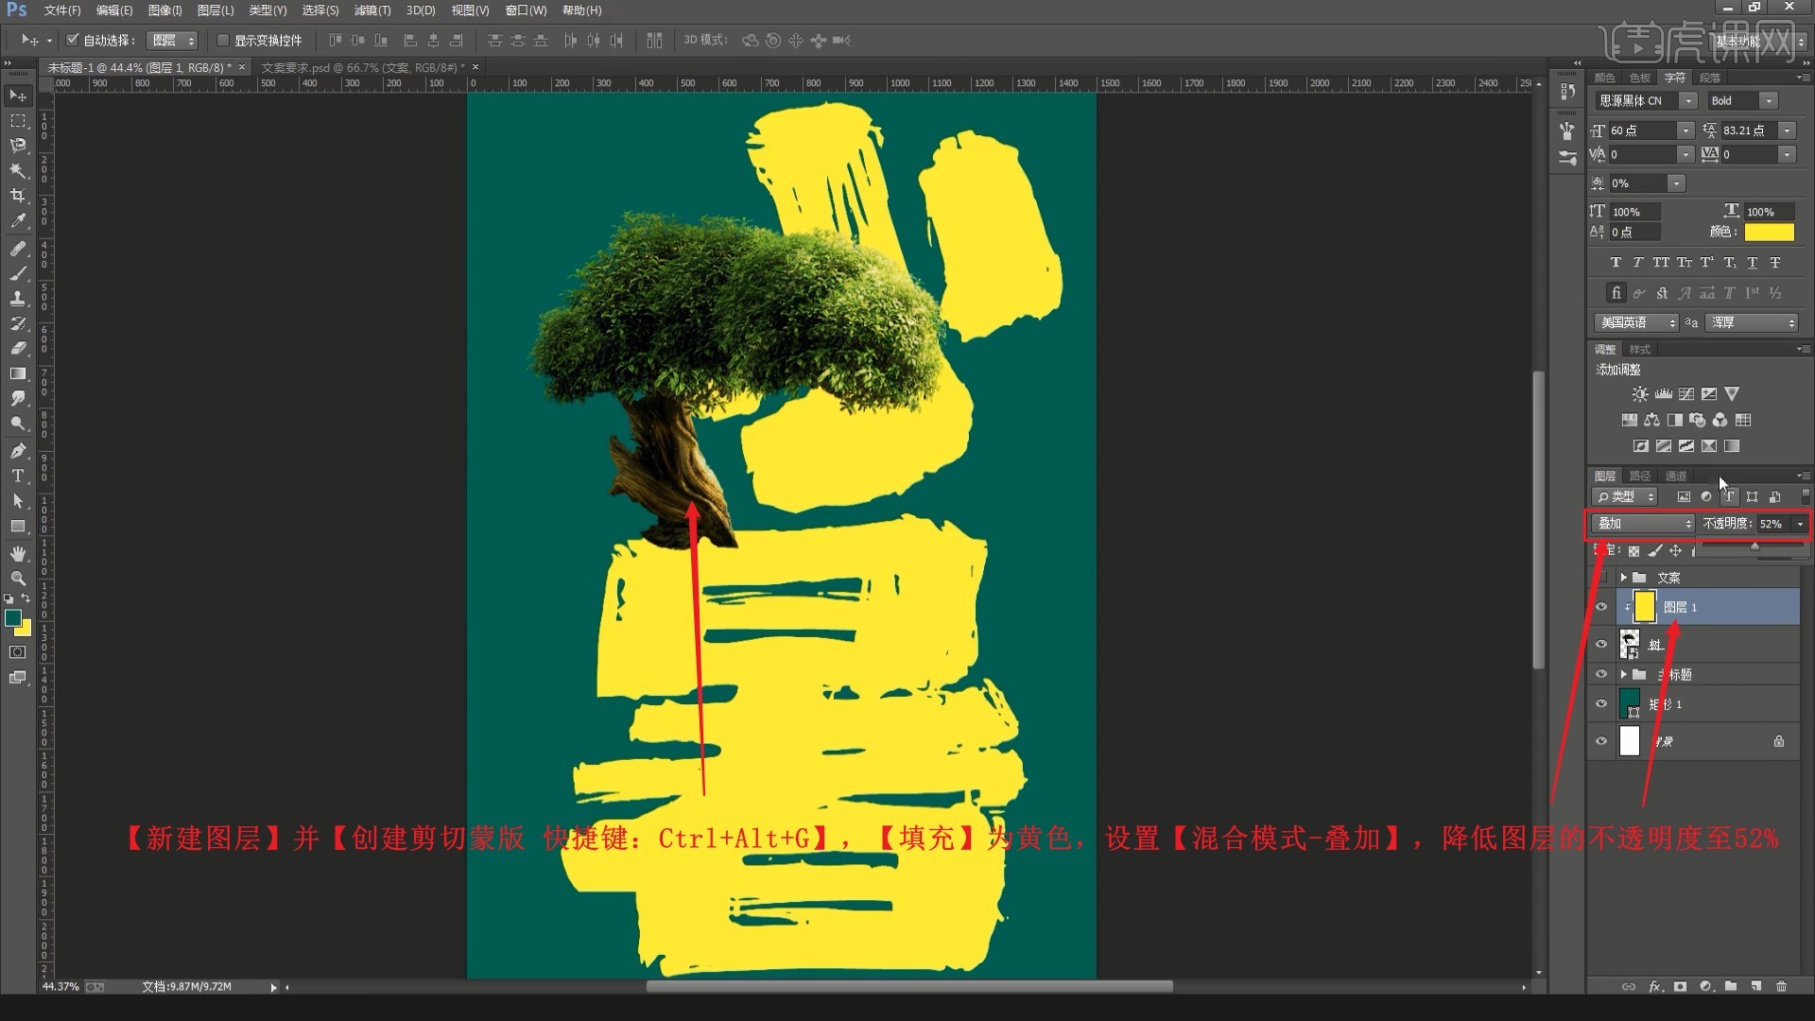Image resolution: width=1815 pixels, height=1021 pixels.
Task: Select the Magic Wand tool
Action: (18, 170)
